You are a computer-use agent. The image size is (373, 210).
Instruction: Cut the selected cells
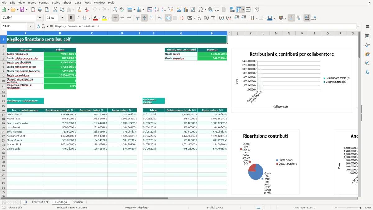pyautogui.click(x=55, y=10)
